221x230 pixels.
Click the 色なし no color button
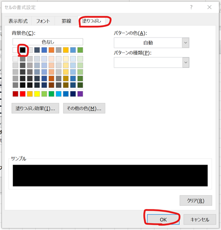tap(48, 42)
